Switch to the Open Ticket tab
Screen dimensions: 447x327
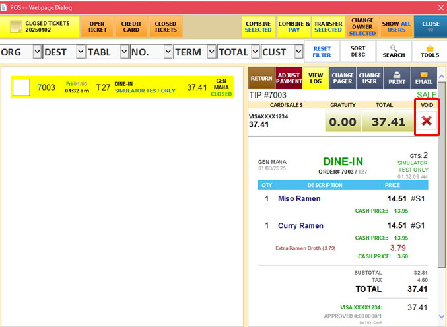tap(96, 26)
